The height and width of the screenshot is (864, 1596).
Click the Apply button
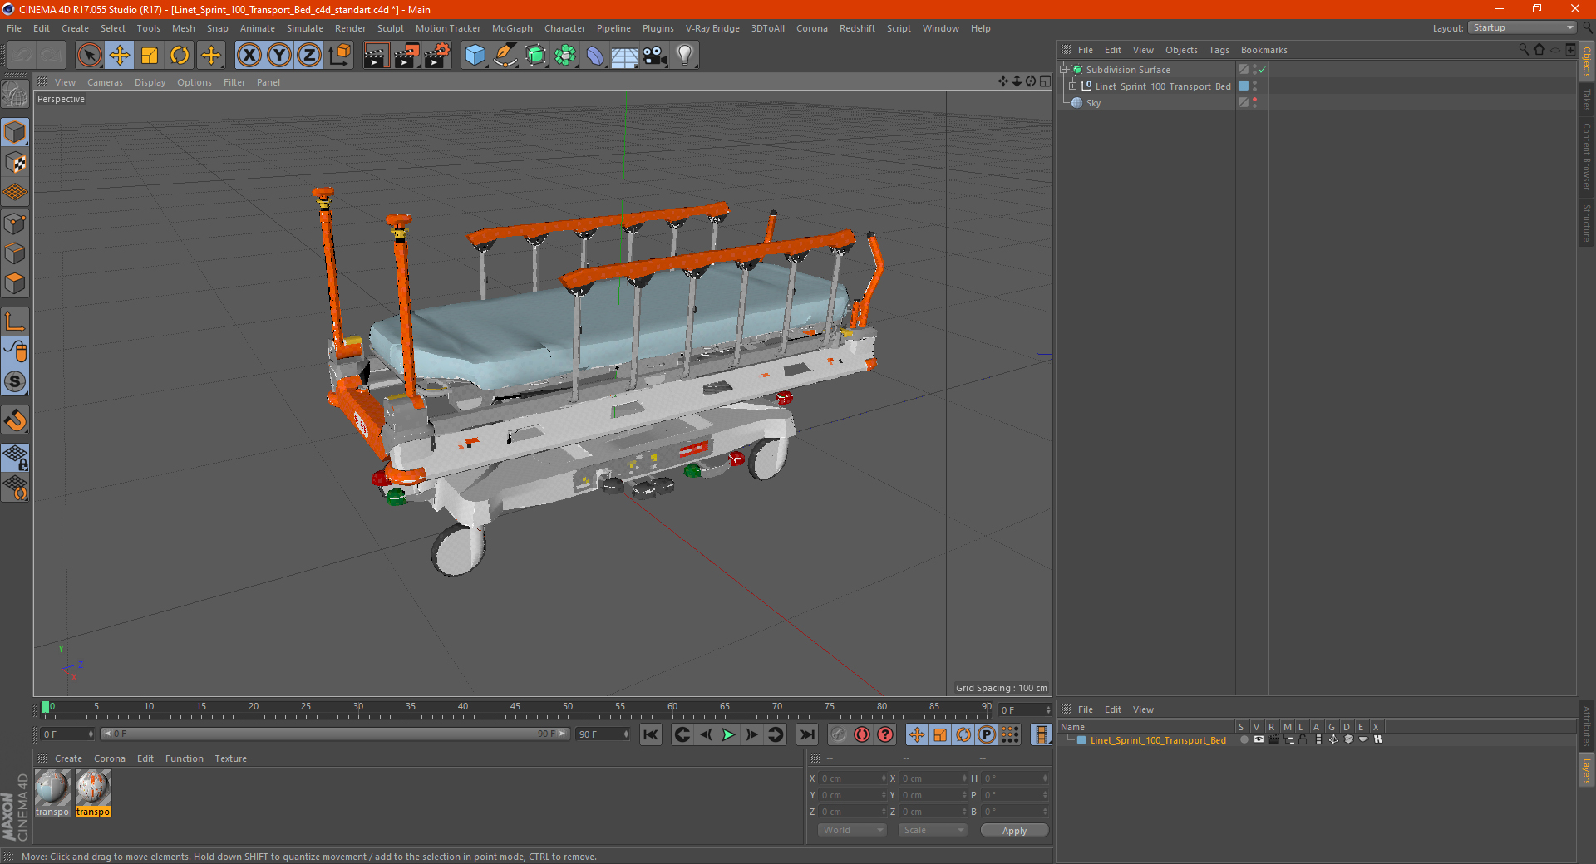[x=1014, y=830]
